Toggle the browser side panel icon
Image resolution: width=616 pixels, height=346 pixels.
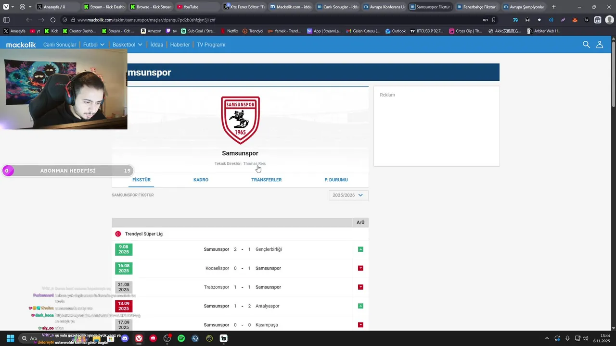(6, 20)
